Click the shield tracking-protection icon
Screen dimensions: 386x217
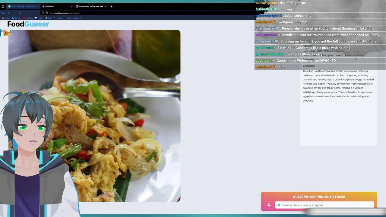[x=43, y=13]
